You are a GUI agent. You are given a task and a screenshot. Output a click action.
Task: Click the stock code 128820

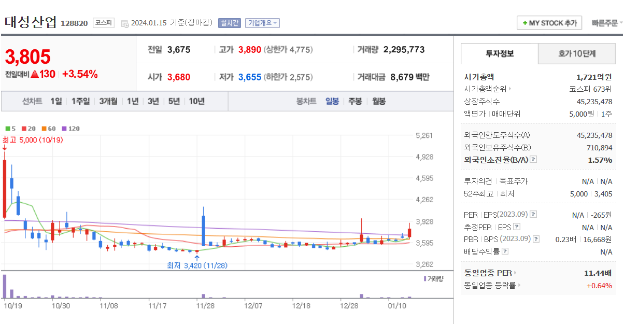(74, 23)
